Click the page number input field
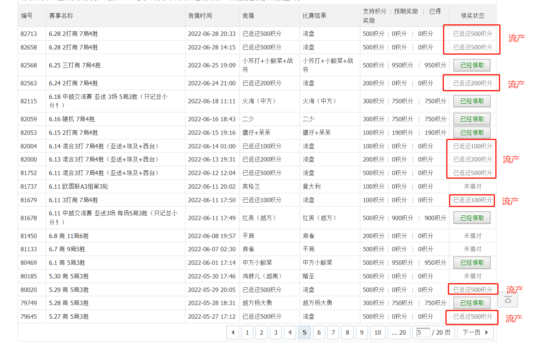The width and height of the screenshot is (548, 347). tap(423, 332)
